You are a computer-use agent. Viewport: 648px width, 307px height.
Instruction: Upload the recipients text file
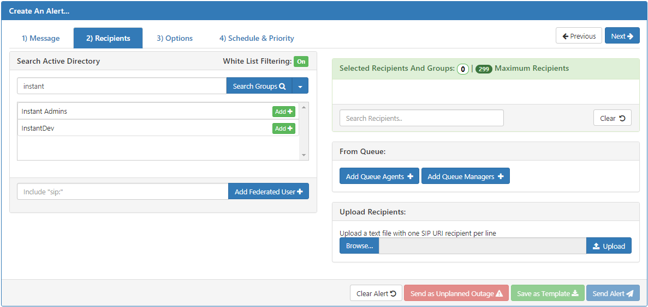609,246
